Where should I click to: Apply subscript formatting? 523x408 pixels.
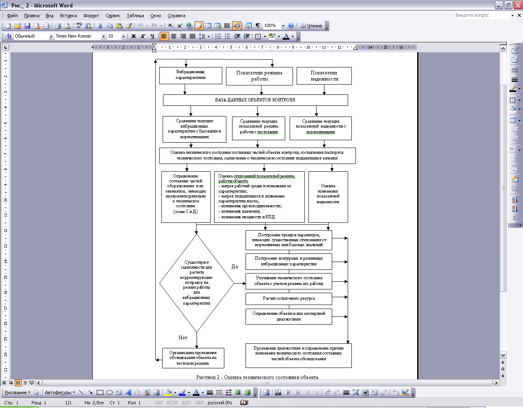tap(171, 26)
